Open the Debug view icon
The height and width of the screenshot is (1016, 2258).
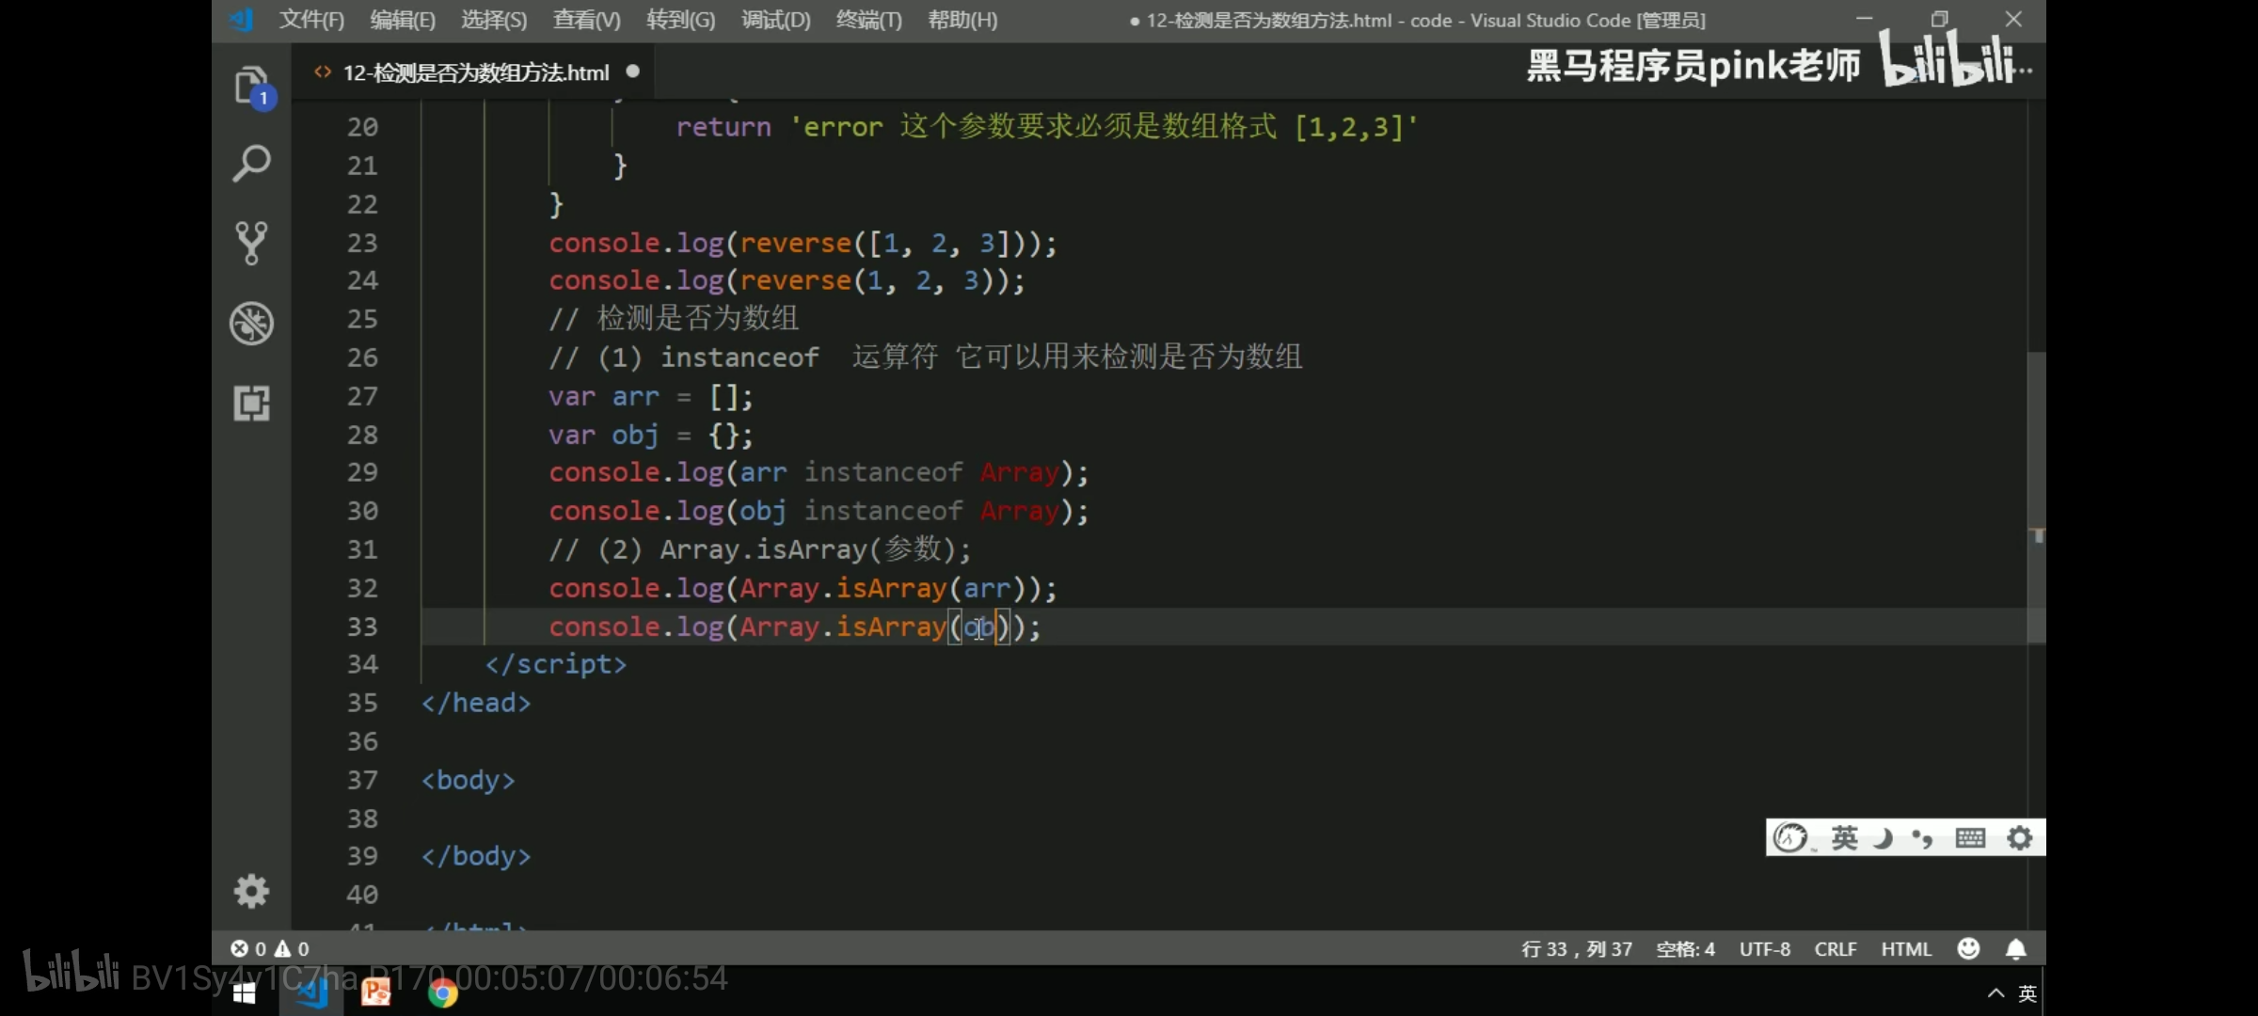click(251, 324)
